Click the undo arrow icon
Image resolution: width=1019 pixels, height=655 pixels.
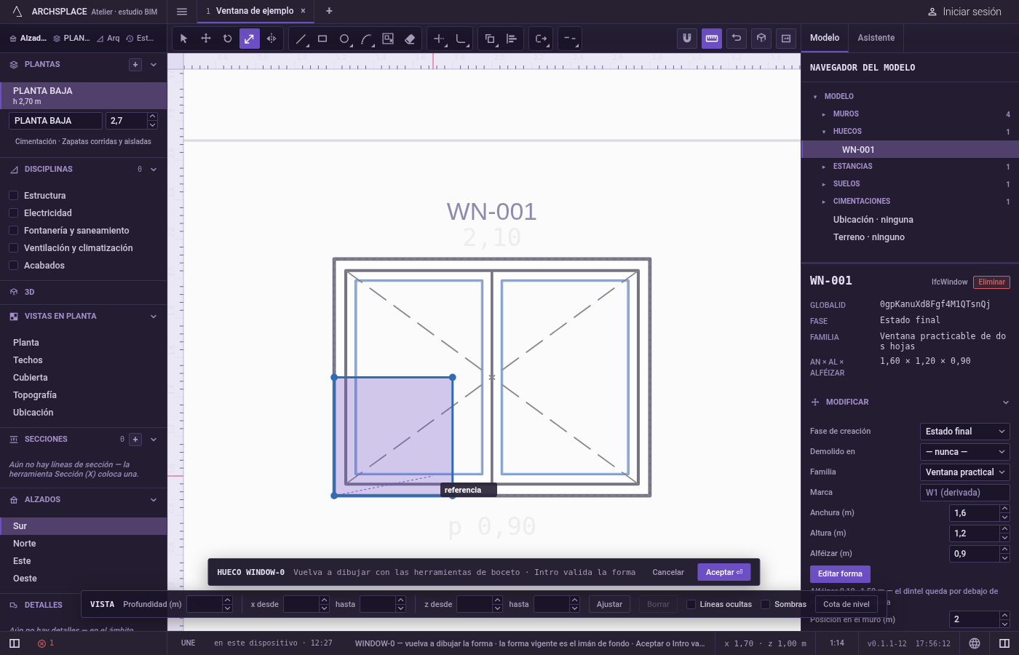coord(737,39)
